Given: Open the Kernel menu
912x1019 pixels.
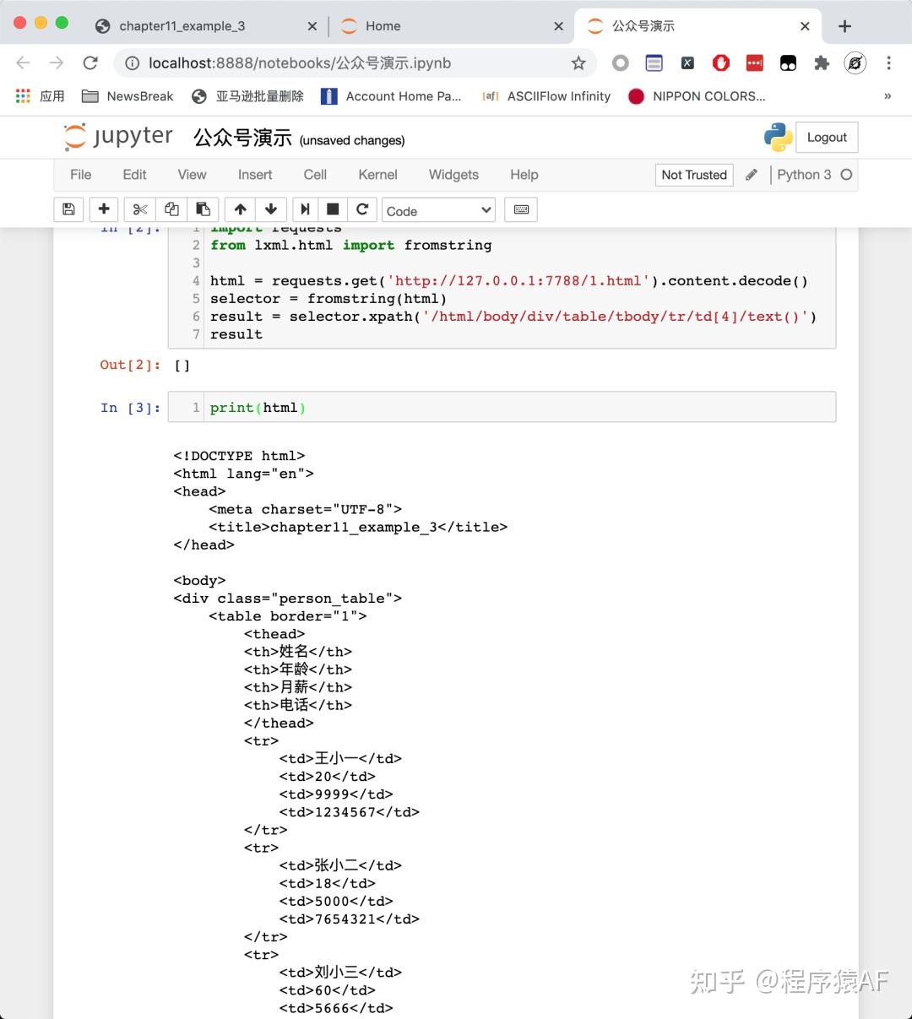Looking at the screenshot, I should pos(377,175).
